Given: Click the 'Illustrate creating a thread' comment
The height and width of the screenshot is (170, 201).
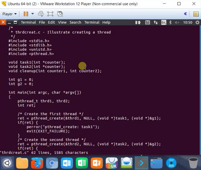Looking at the screenshot, I should [x=79, y=32].
